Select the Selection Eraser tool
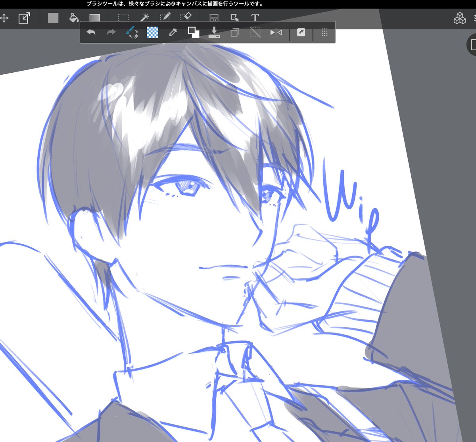This screenshot has height=442, width=476. click(186, 17)
